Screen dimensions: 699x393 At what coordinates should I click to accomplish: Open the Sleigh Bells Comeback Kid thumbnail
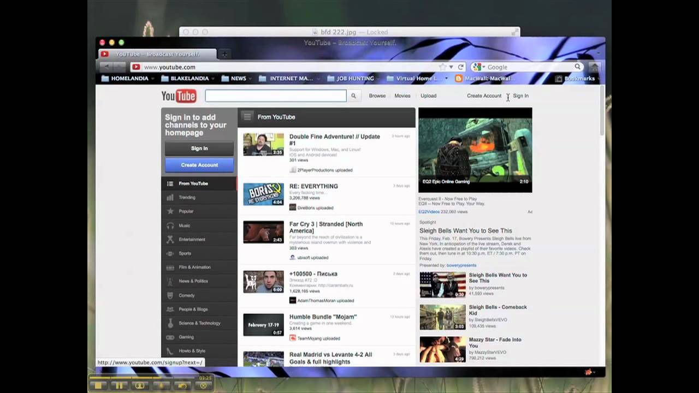(443, 317)
